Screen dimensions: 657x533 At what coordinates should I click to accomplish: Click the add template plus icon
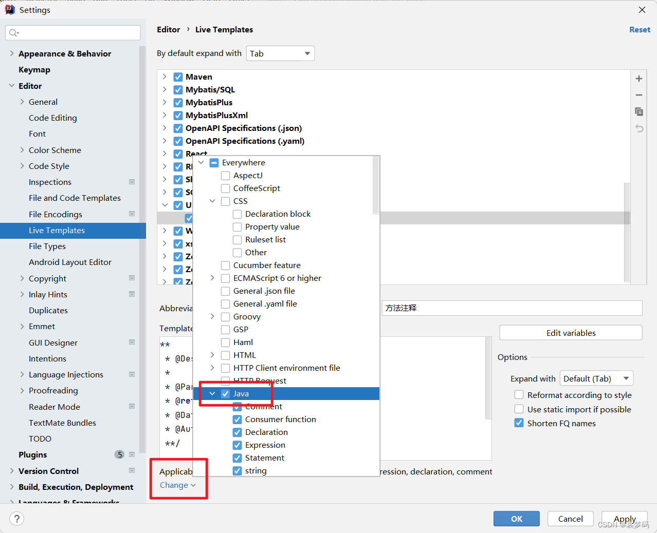639,79
